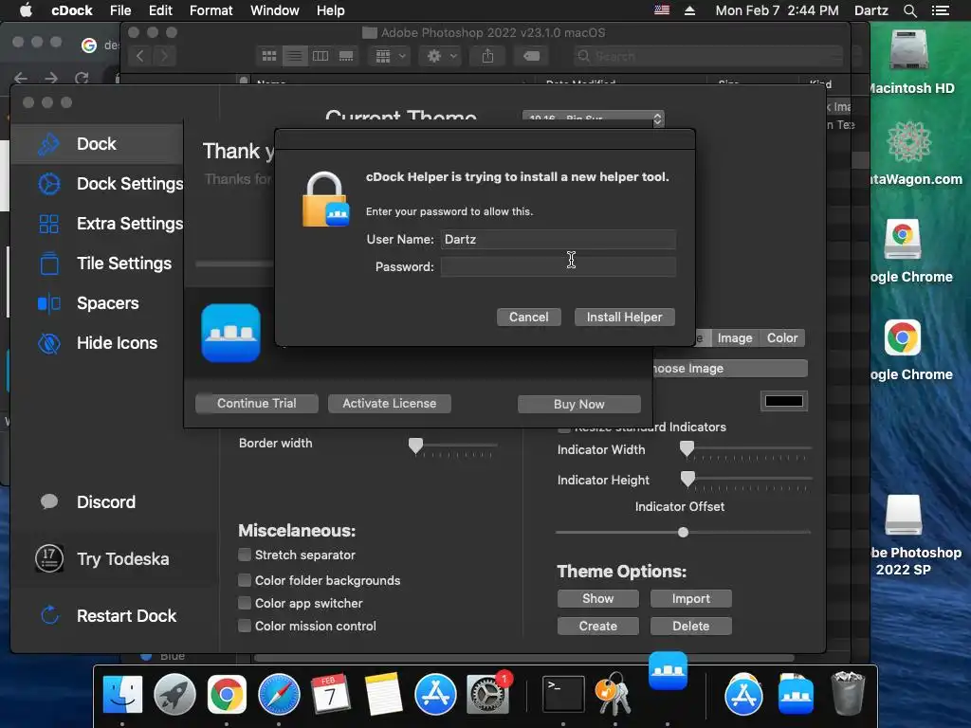Screen dimensions: 971x728
Task: Click Spotlight search magnifier in menu bar
Action: [x=909, y=10]
